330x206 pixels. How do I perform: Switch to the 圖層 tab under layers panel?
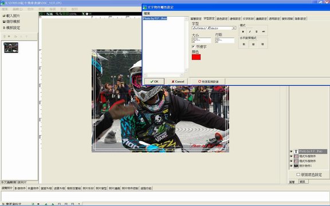pos(292,182)
